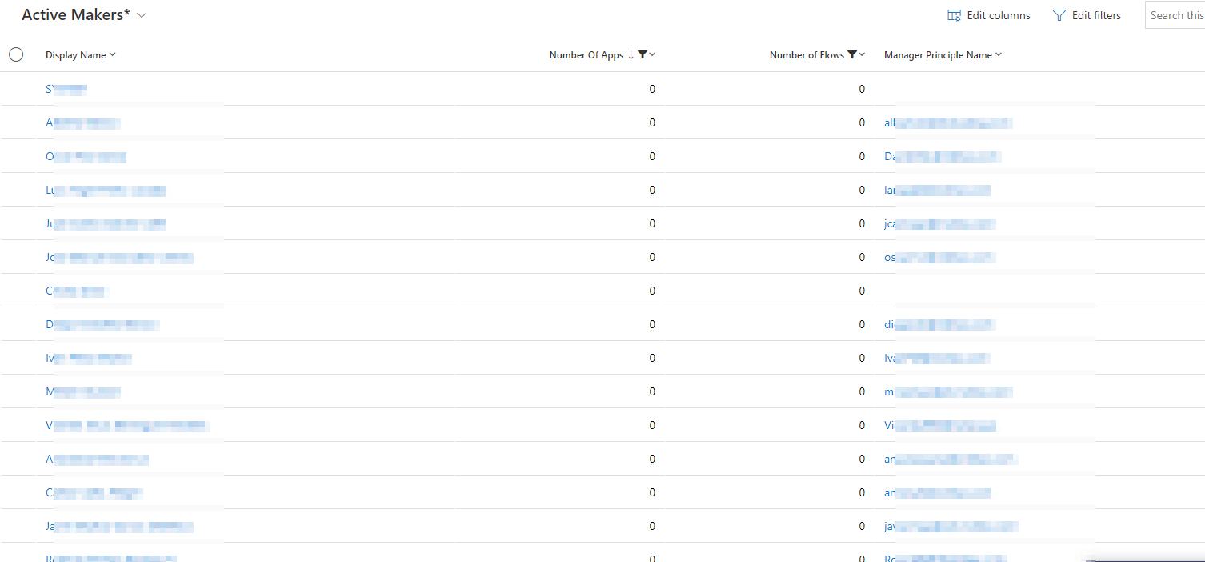Open the Number Of Apps column chevron menu

[652, 54]
